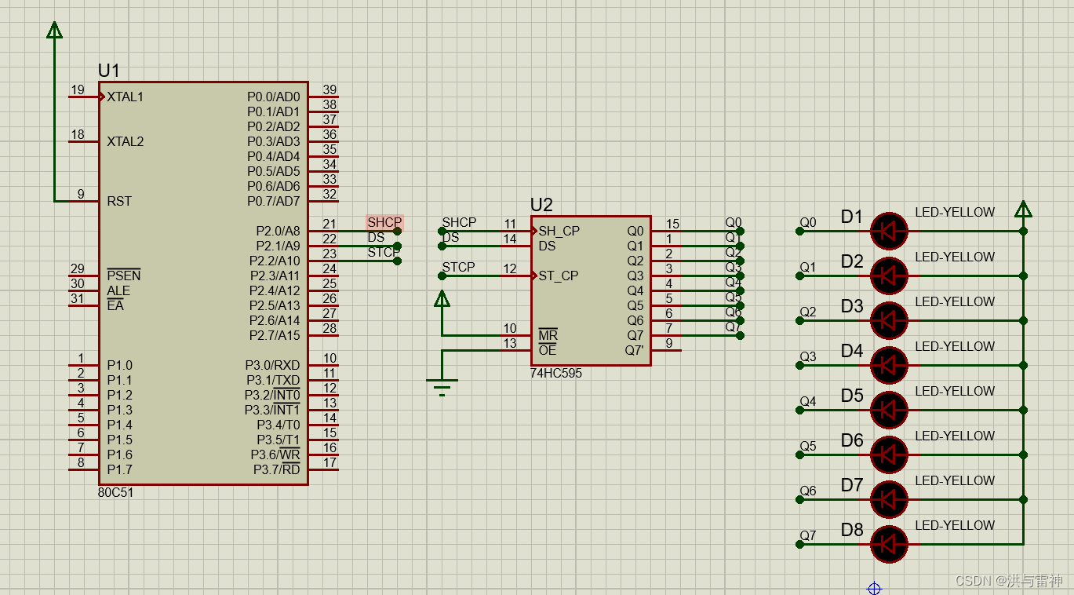Click pin number 15 on U2 Q0 output
Image resolution: width=1074 pixels, height=595 pixels.
pyautogui.click(x=672, y=225)
